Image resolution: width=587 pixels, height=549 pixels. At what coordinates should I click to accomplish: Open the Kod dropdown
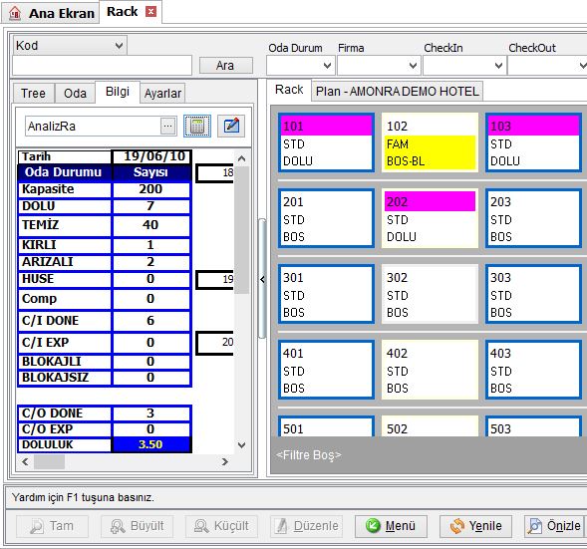pyautogui.click(x=119, y=46)
